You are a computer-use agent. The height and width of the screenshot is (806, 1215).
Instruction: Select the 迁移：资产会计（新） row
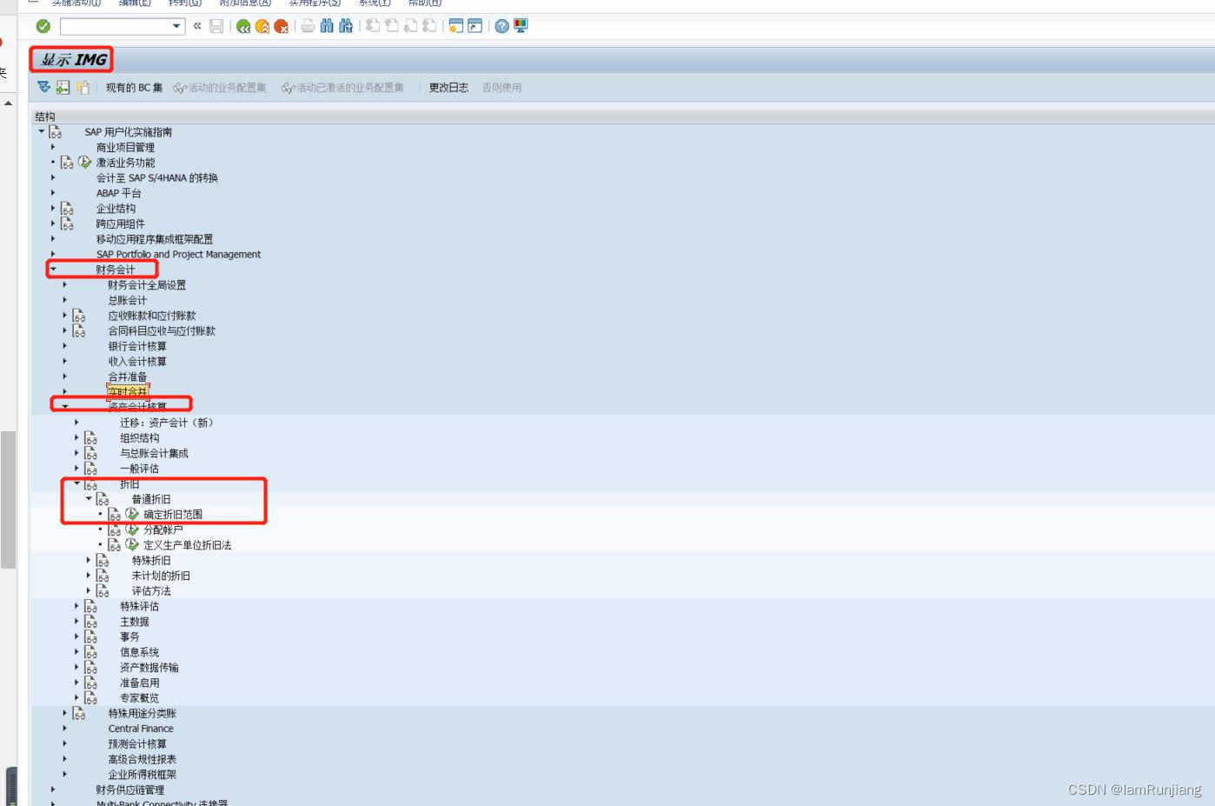pos(167,423)
